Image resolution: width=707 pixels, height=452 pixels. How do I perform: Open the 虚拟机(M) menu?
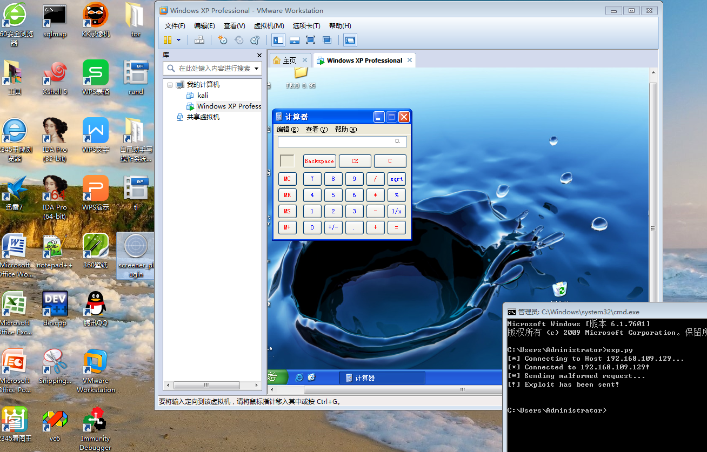(x=269, y=26)
